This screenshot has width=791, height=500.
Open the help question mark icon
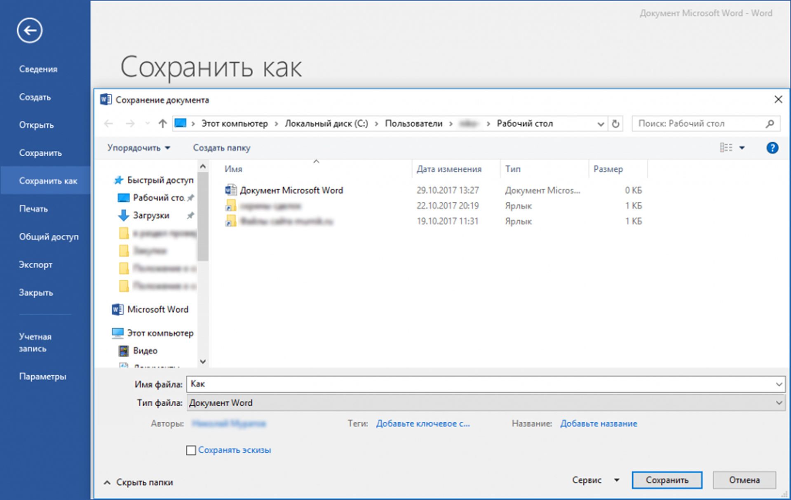[x=772, y=147]
